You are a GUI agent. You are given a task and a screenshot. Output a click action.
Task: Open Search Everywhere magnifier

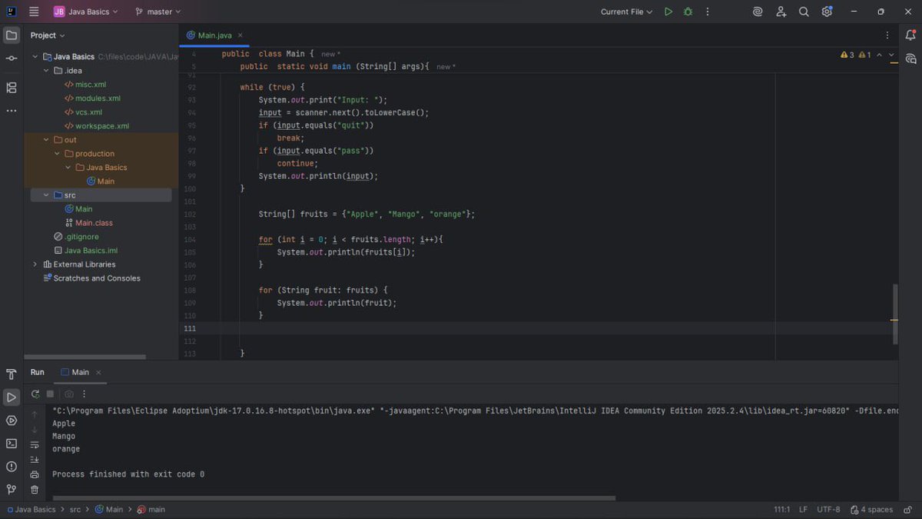click(x=804, y=12)
